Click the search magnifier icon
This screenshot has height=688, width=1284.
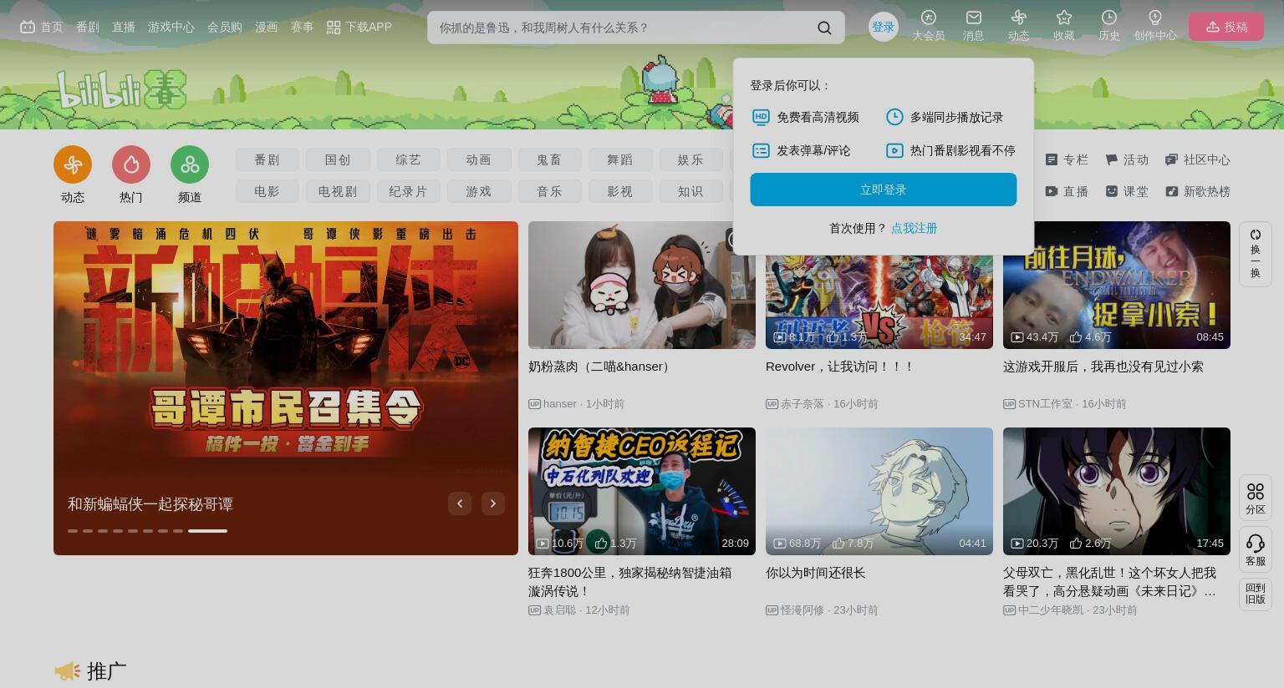824,28
